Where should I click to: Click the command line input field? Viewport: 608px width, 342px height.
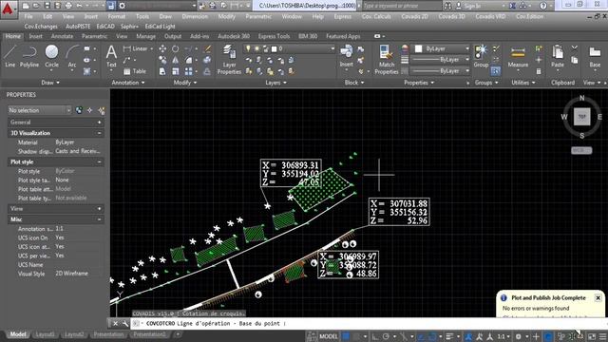[369, 323]
